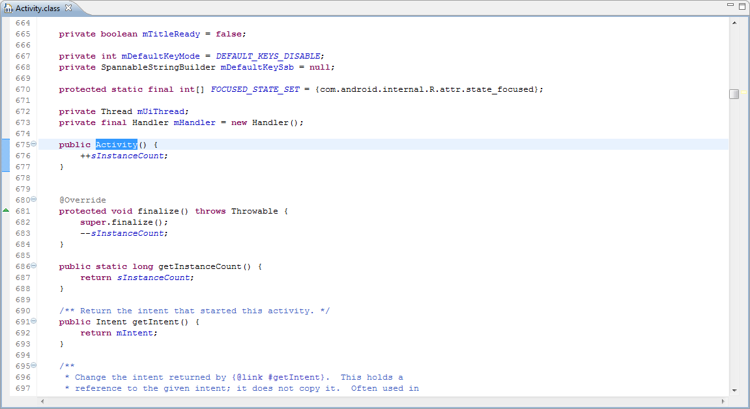
Task: Click the blue range indicator beside line 676
Action: point(6,156)
